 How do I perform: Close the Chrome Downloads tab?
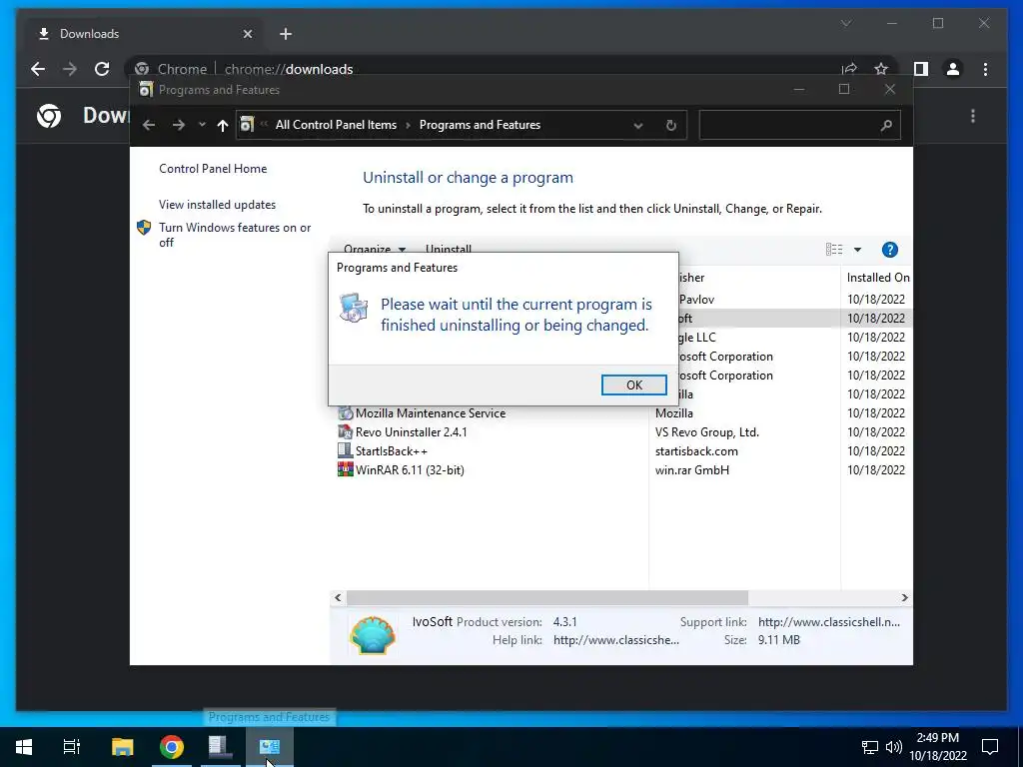click(x=248, y=34)
